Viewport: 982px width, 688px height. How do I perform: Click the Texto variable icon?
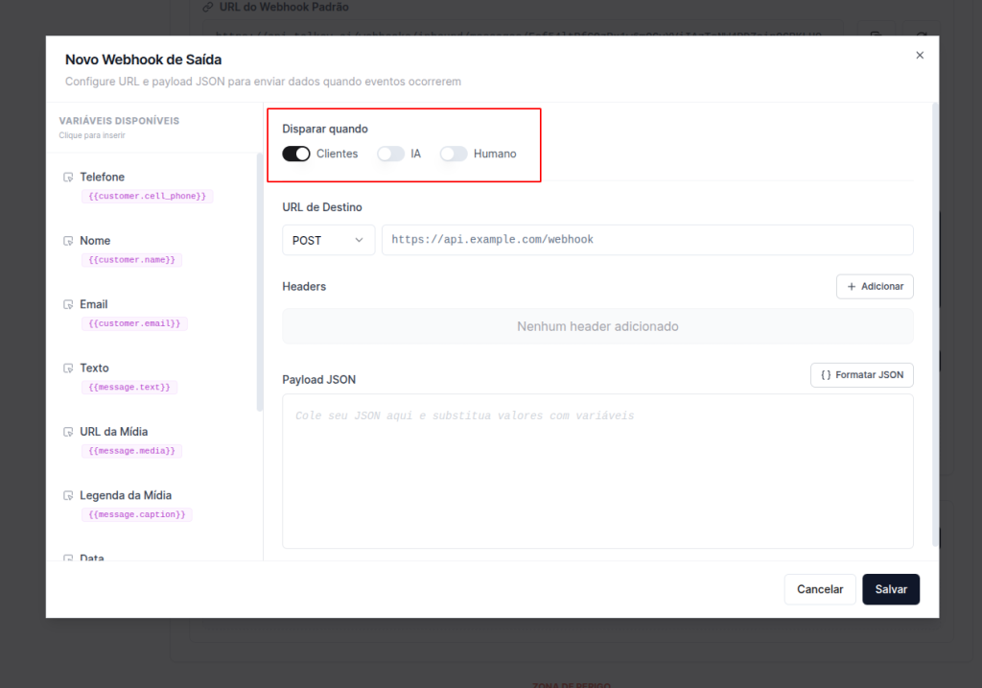68,368
